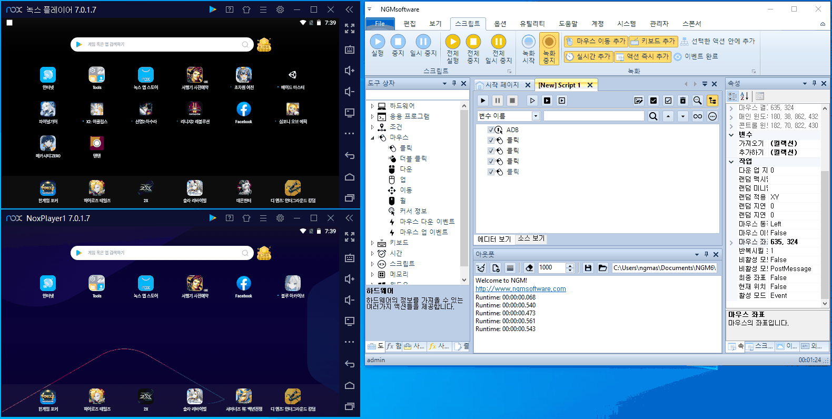
Task: Click the eraser clear icon in 아웃풋 toolbar
Action: click(529, 268)
